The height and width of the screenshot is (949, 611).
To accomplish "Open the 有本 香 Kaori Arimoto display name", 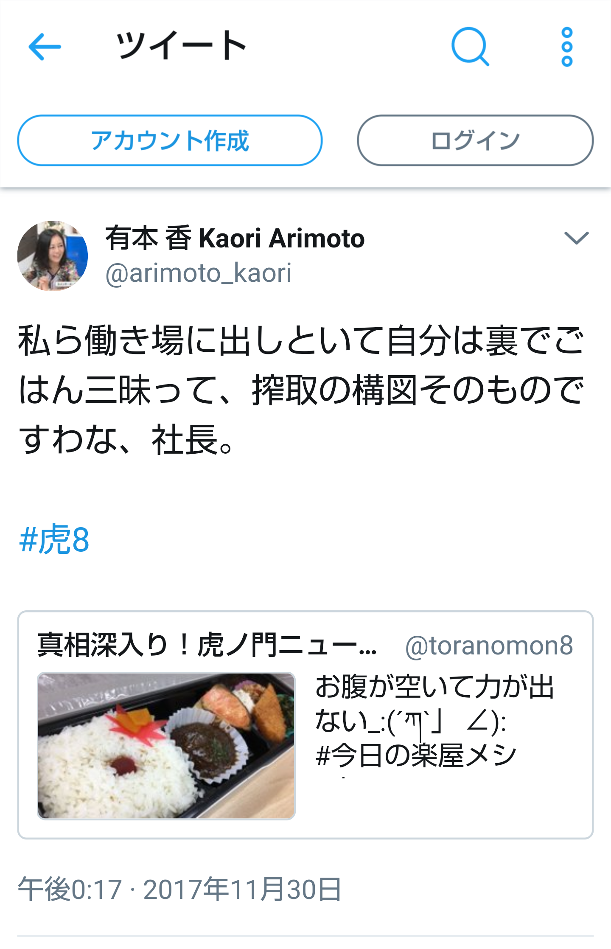I will click(235, 238).
